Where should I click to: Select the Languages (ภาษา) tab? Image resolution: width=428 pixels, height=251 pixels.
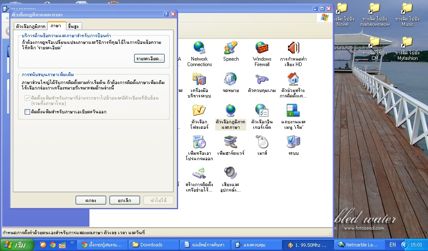click(x=56, y=26)
